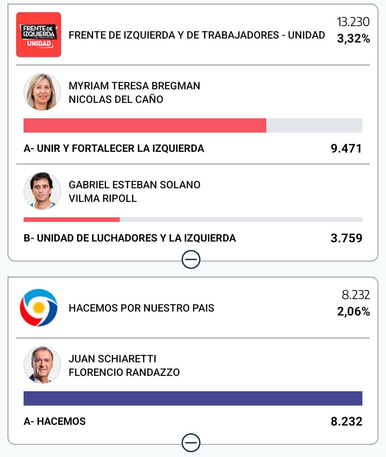Click Myriam Bregman's candidate photo

coord(42,92)
